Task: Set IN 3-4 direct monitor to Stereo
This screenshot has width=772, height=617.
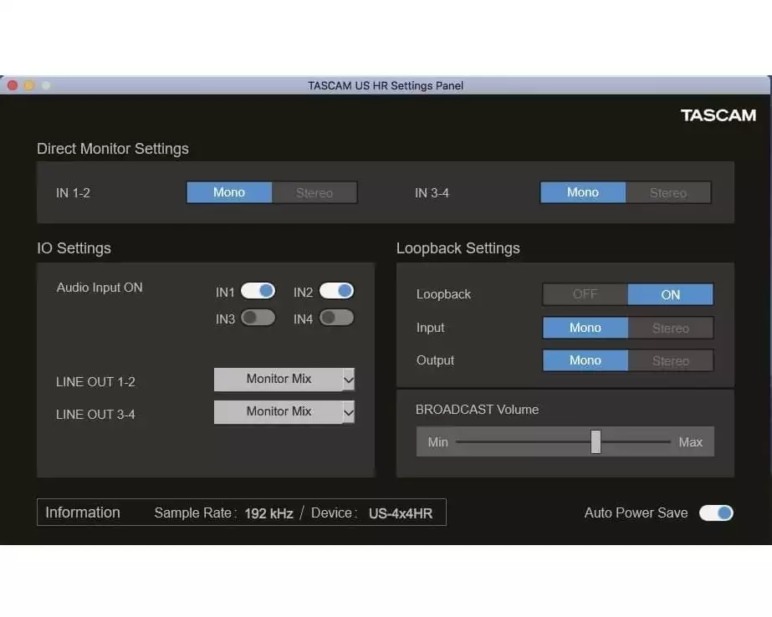Action: 668,192
